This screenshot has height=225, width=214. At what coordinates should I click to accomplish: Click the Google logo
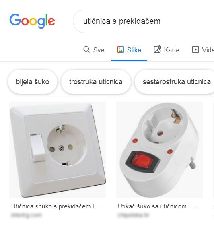point(32,21)
